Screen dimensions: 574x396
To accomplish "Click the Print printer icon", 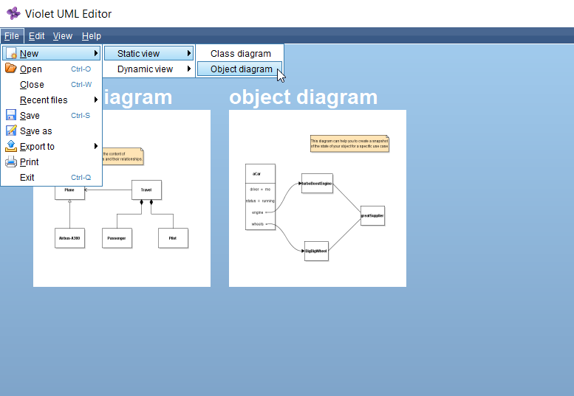I will pyautogui.click(x=11, y=161).
